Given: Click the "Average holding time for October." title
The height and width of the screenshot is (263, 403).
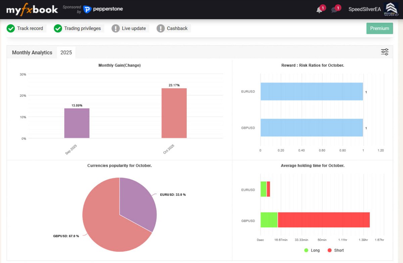Looking at the screenshot, I should (313, 166).
